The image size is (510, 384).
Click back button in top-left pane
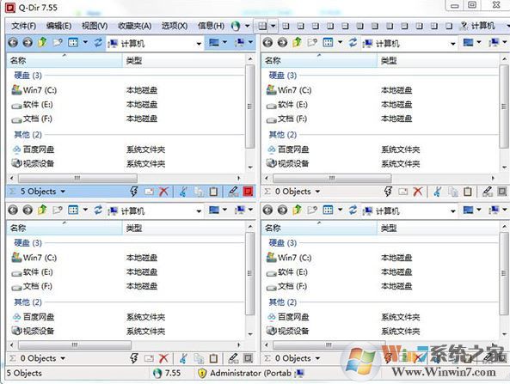click(x=13, y=43)
